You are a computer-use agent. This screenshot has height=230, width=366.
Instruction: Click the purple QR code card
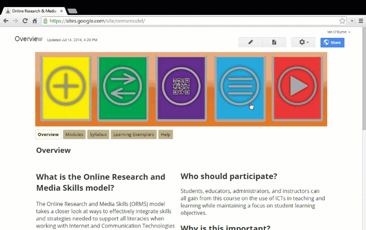[x=181, y=89]
